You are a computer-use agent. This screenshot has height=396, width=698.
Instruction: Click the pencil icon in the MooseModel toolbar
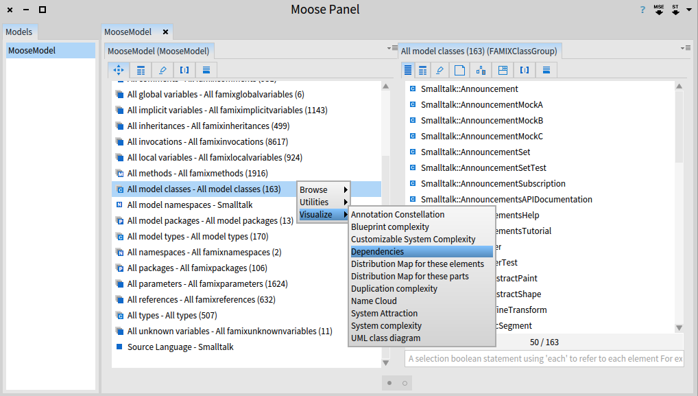pyautogui.click(x=163, y=70)
